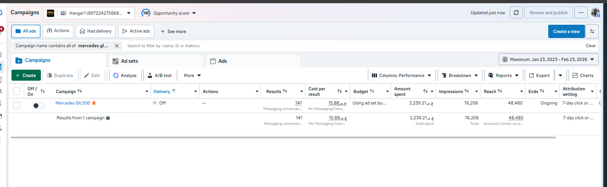The image size is (607, 187).
Task: Click Ongoing in the Ends column
Action: click(x=549, y=103)
